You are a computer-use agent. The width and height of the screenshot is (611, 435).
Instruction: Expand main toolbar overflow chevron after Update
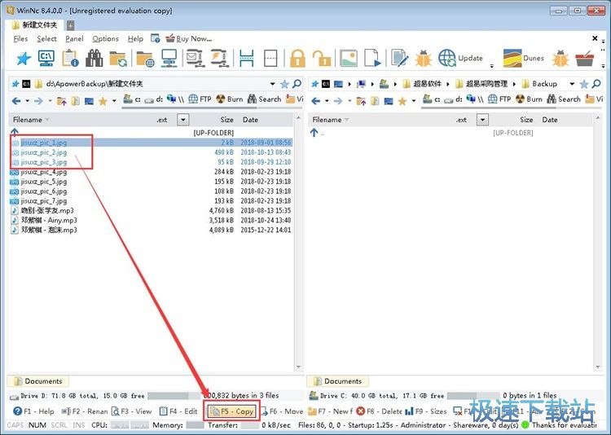492,65
